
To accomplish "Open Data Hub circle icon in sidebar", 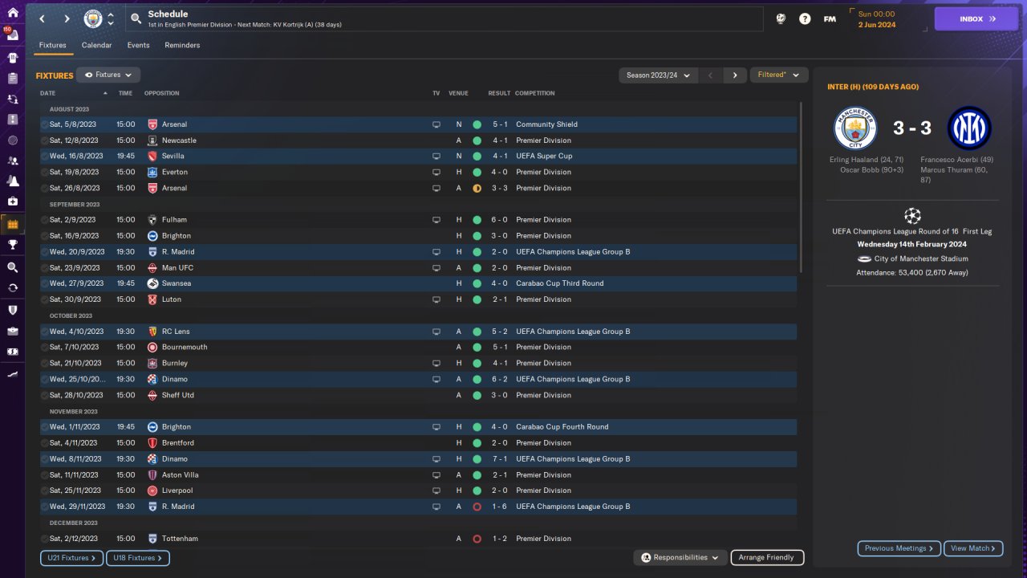I will click(x=12, y=140).
